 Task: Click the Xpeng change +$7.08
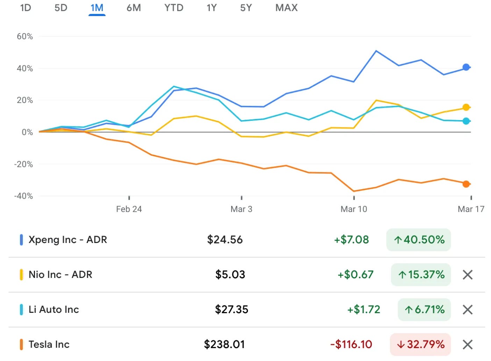(x=351, y=240)
